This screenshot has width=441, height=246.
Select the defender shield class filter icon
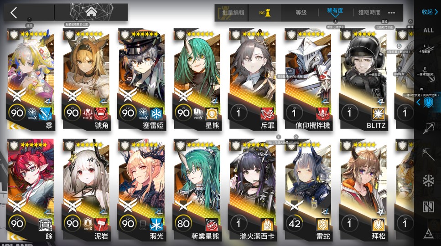[428, 102]
